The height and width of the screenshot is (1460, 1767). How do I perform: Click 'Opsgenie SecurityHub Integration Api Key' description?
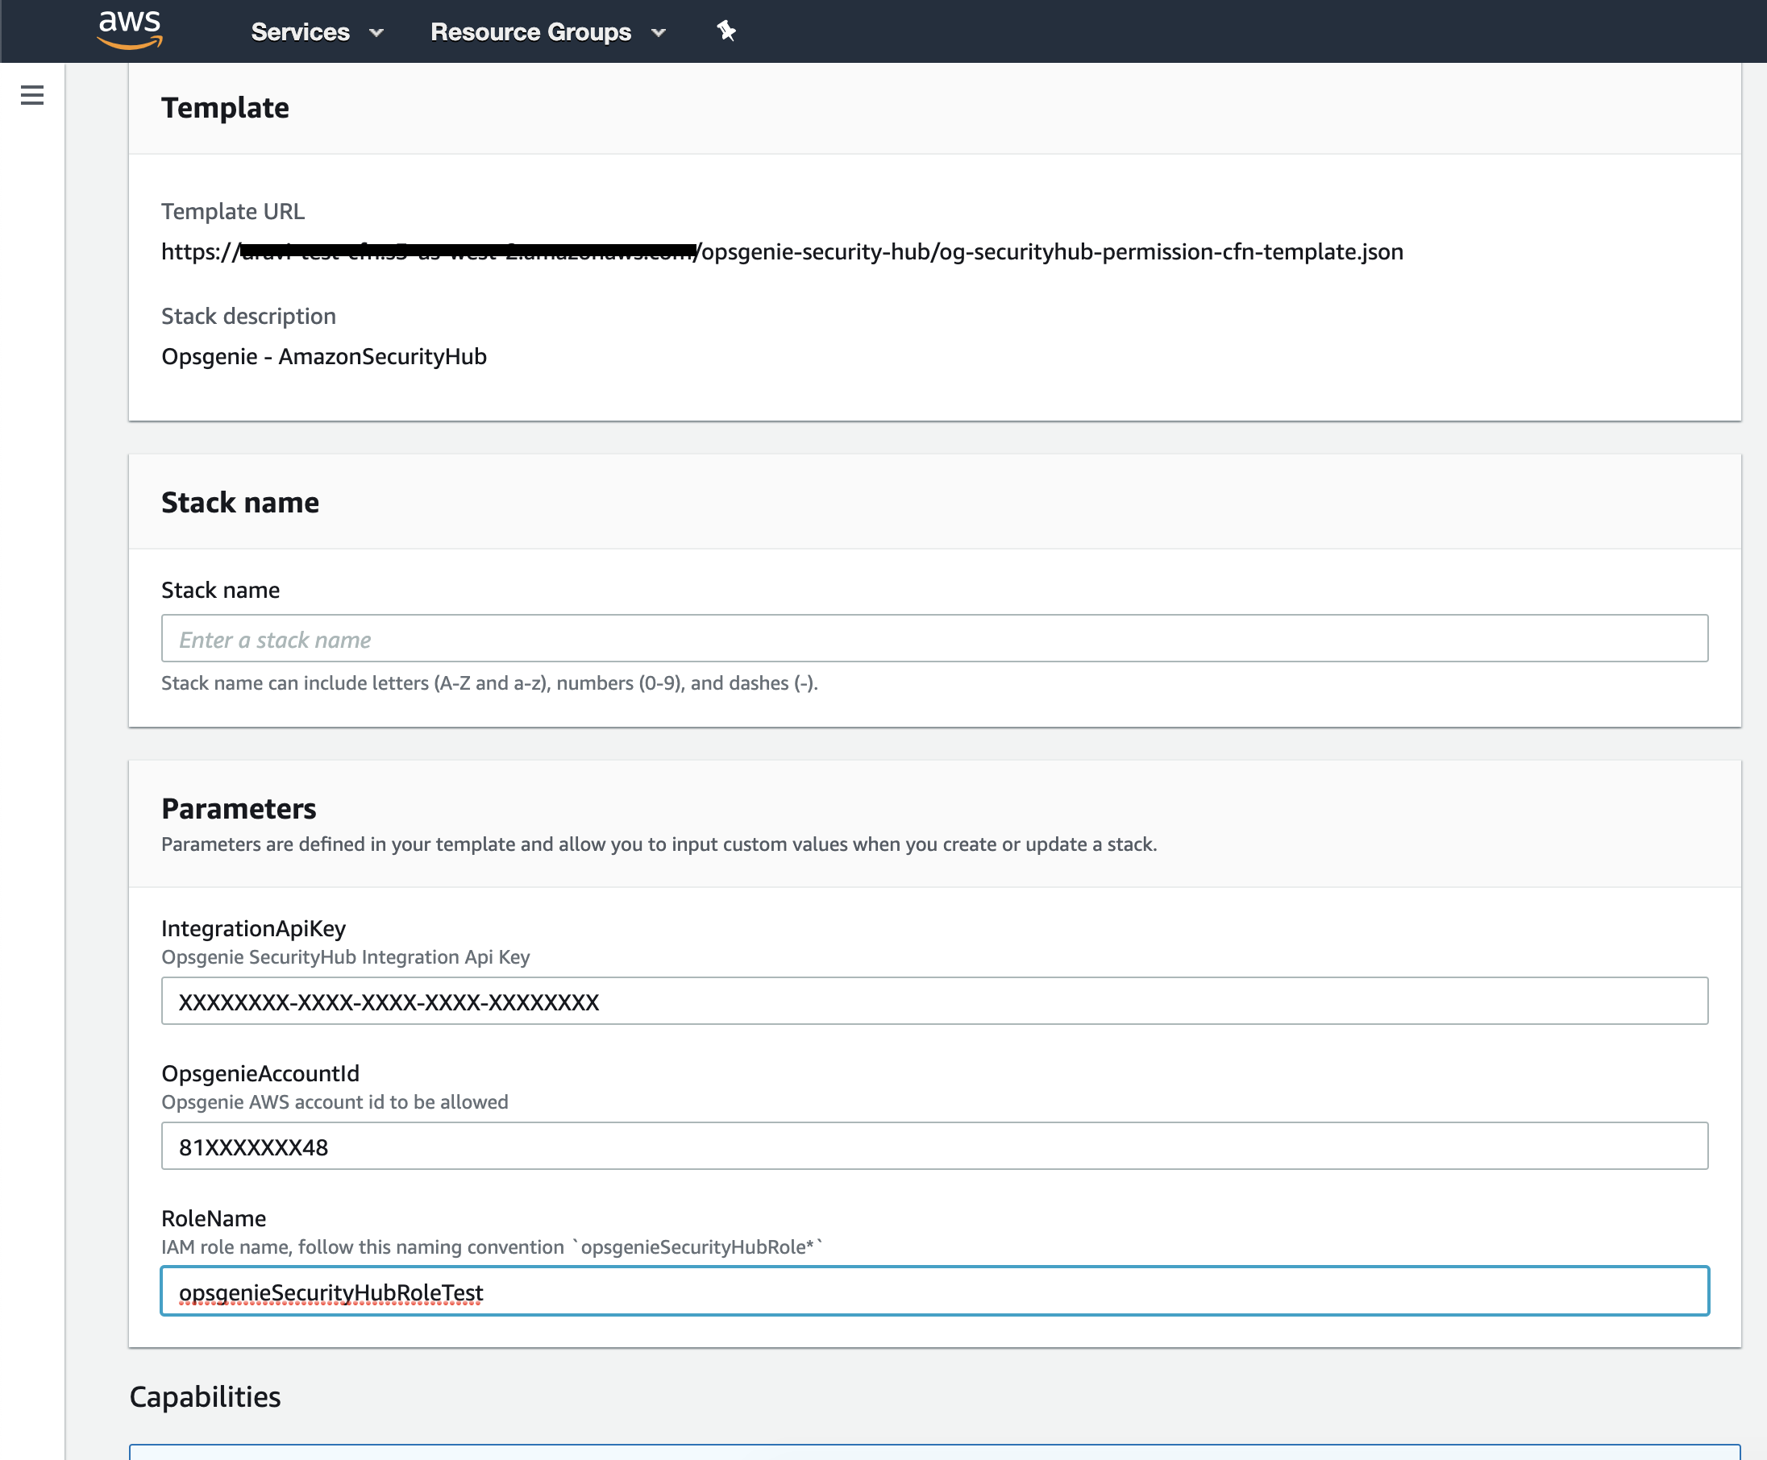(346, 957)
